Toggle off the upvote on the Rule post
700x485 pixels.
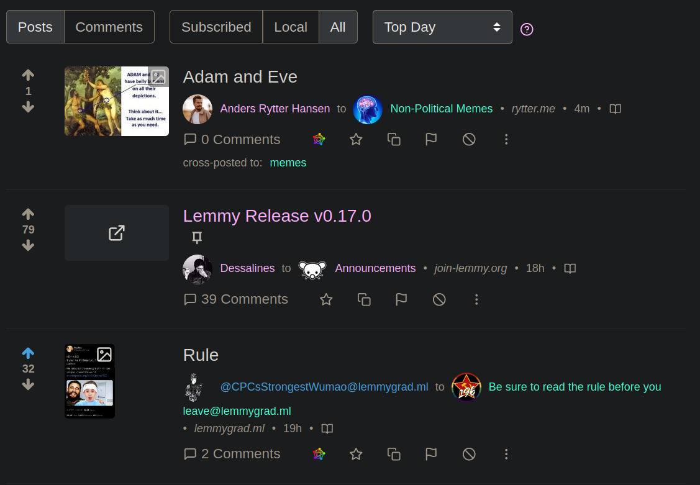(28, 353)
